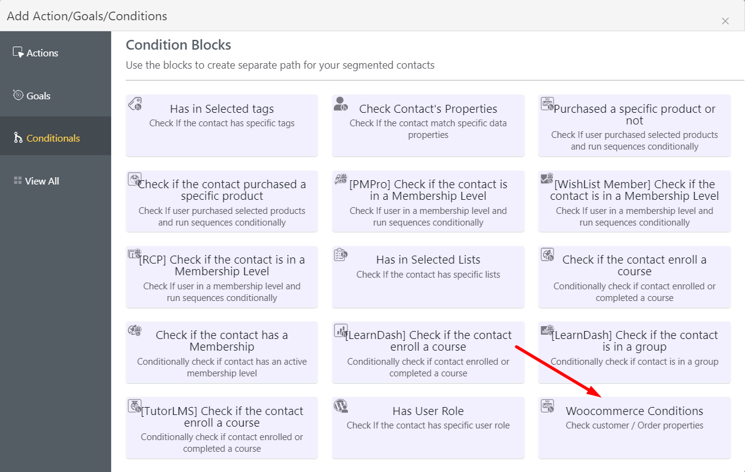745x472 pixels.
Task: Click the person icon on Check Contact's Properties
Action: pos(341,104)
